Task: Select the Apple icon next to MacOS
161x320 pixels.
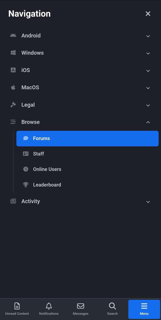Action: pyautogui.click(x=13, y=87)
